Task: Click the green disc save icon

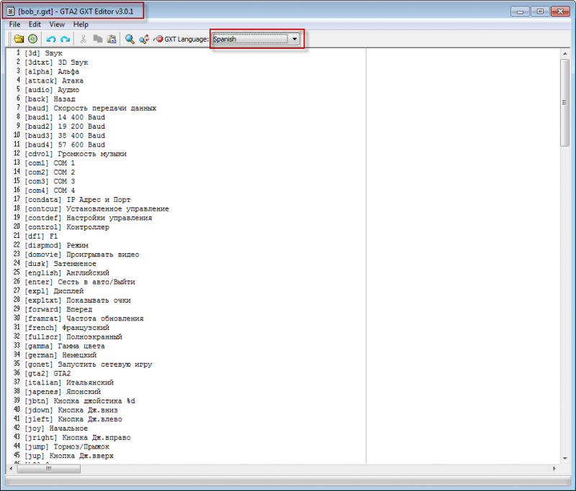Action: (x=32, y=39)
